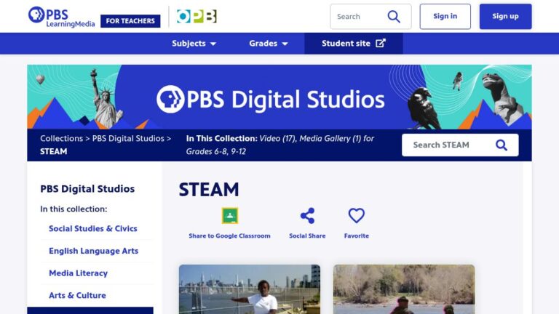Open the PBS Digital Studios breadcrumb link
The height and width of the screenshot is (314, 559).
(128, 139)
